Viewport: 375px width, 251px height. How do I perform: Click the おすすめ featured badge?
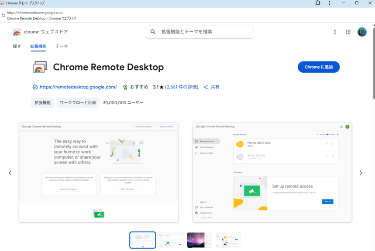coord(136,87)
